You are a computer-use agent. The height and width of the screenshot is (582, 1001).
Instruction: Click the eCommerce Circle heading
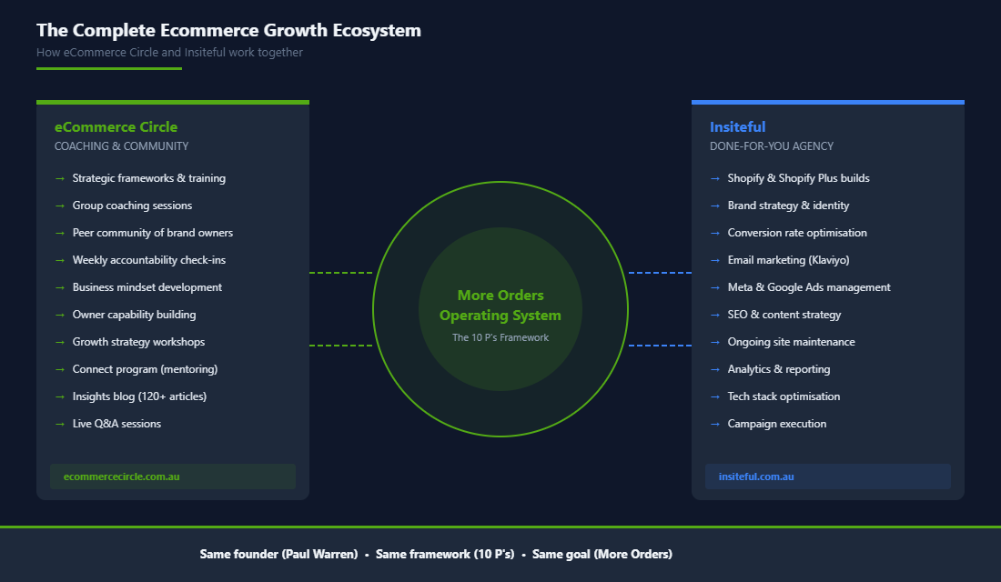pos(116,127)
